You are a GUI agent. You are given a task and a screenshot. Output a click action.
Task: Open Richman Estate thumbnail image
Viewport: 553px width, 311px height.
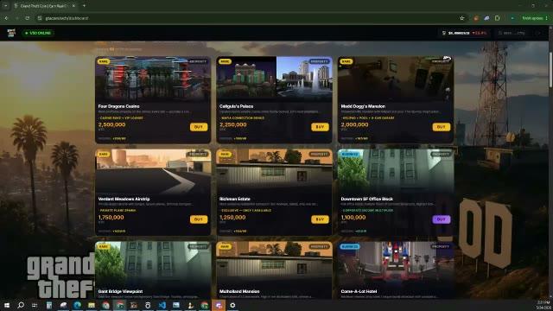click(x=274, y=172)
